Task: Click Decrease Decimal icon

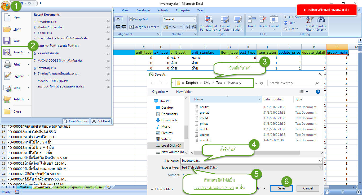Action: pyautogui.click(x=194, y=27)
